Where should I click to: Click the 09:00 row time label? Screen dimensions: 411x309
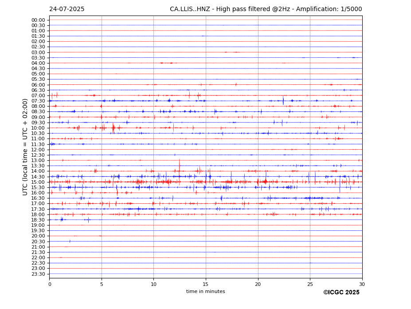(38, 117)
